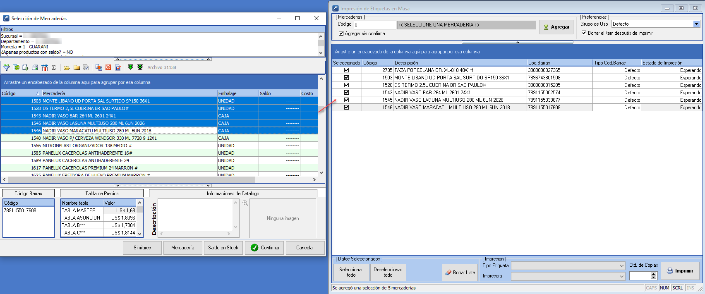Select row 1617 PANELUX CACEROLAS PREMIUM 24 MARRON

pyautogui.click(x=159, y=168)
